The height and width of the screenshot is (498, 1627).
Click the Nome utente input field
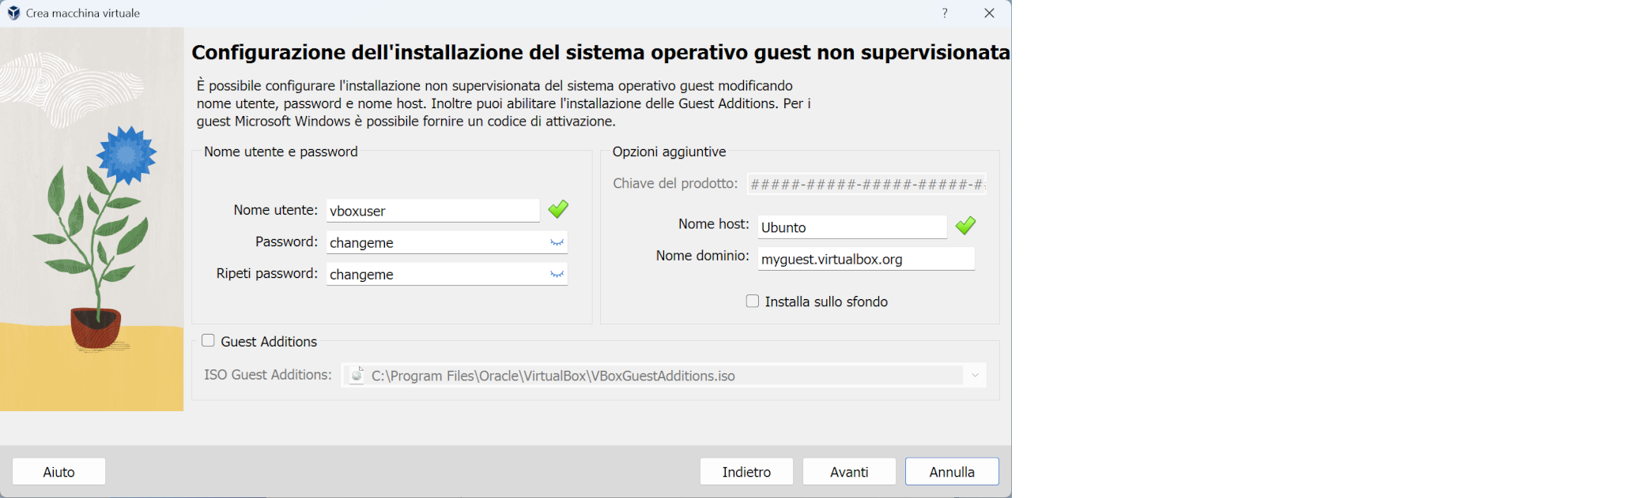(433, 211)
